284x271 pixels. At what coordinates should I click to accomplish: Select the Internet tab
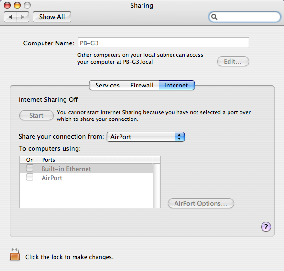click(176, 85)
